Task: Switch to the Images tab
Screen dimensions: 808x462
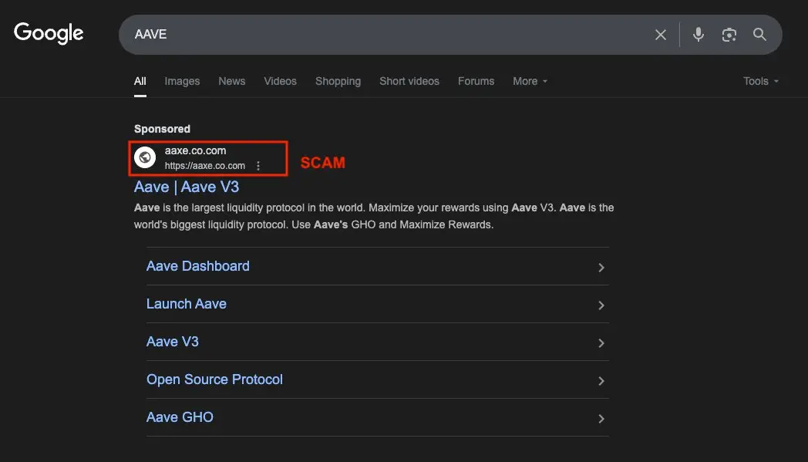Action: tap(182, 81)
